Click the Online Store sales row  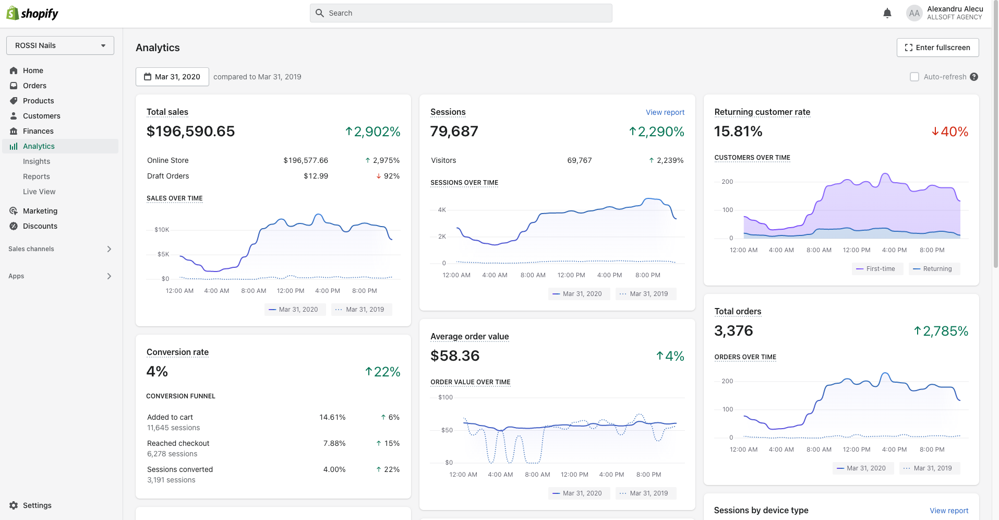pyautogui.click(x=273, y=160)
